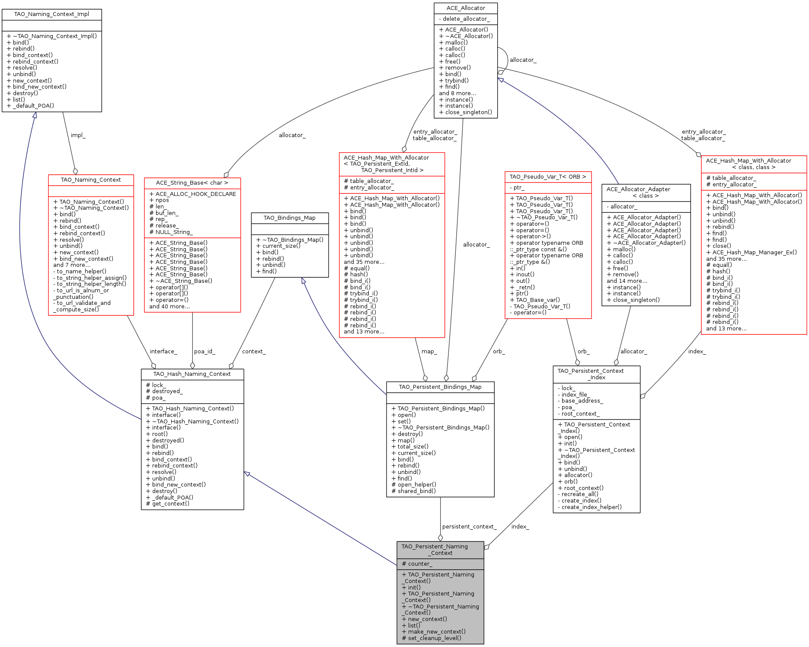Click the map_ edge label
Screen dimensions: 809x647
click(429, 352)
